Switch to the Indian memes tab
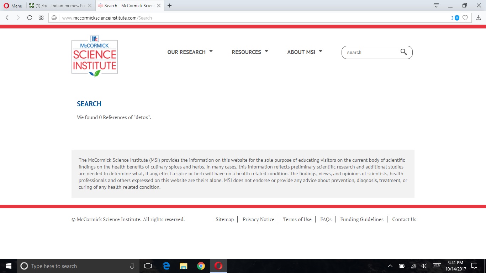This screenshot has width=486, height=273. [60, 6]
